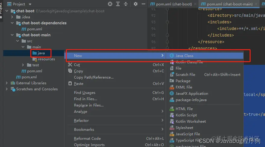Click the Package folder icon in submenu

click(x=172, y=81)
